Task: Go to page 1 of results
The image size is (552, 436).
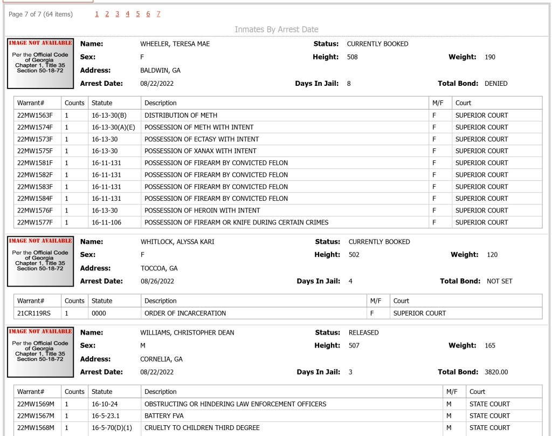Action: [x=97, y=14]
